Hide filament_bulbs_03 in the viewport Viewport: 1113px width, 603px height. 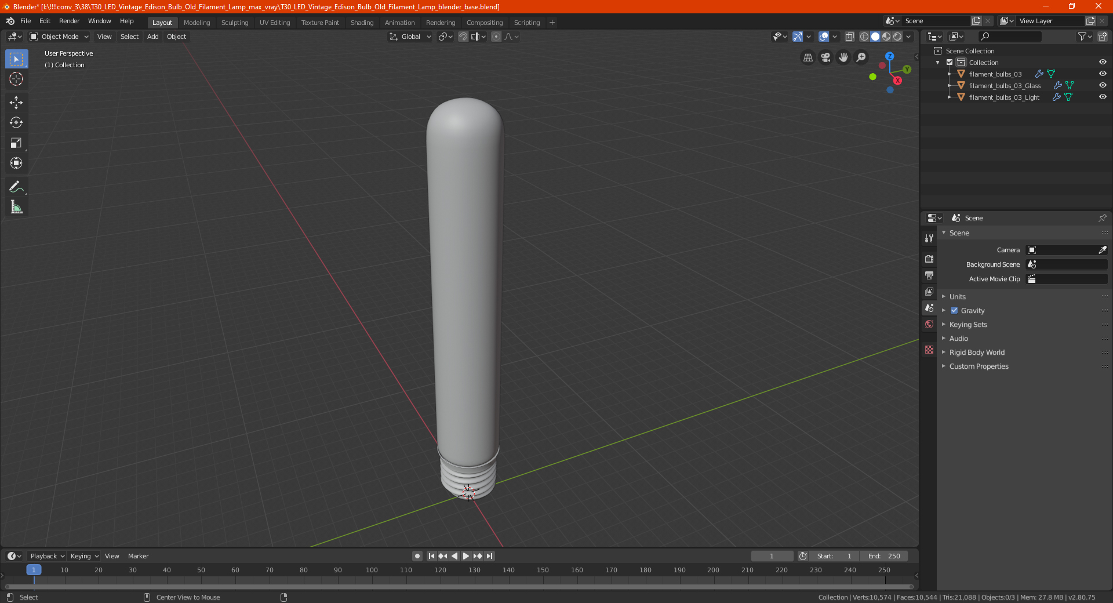click(x=1103, y=74)
